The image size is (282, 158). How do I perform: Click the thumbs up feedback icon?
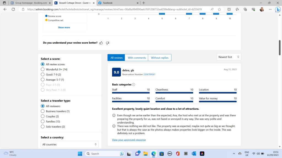[x=101, y=43]
